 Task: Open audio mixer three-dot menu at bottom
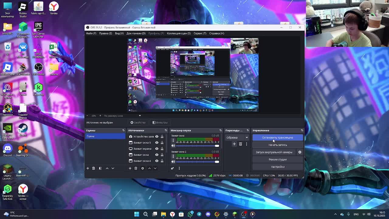tap(179, 168)
